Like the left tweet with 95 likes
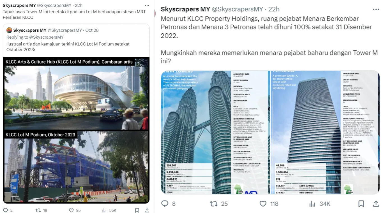The width and height of the screenshot is (387, 213). [75, 210]
